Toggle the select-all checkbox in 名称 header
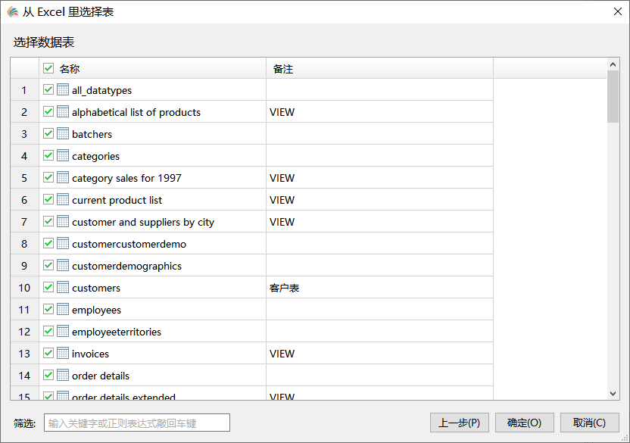The width and height of the screenshot is (630, 443). coord(48,68)
